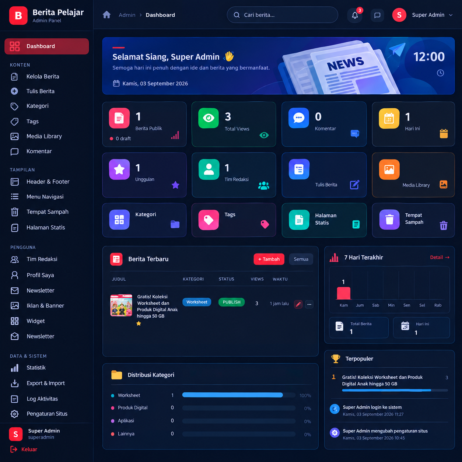Open the Total Views eye card
The height and width of the screenshot is (462, 462).
coord(234,124)
